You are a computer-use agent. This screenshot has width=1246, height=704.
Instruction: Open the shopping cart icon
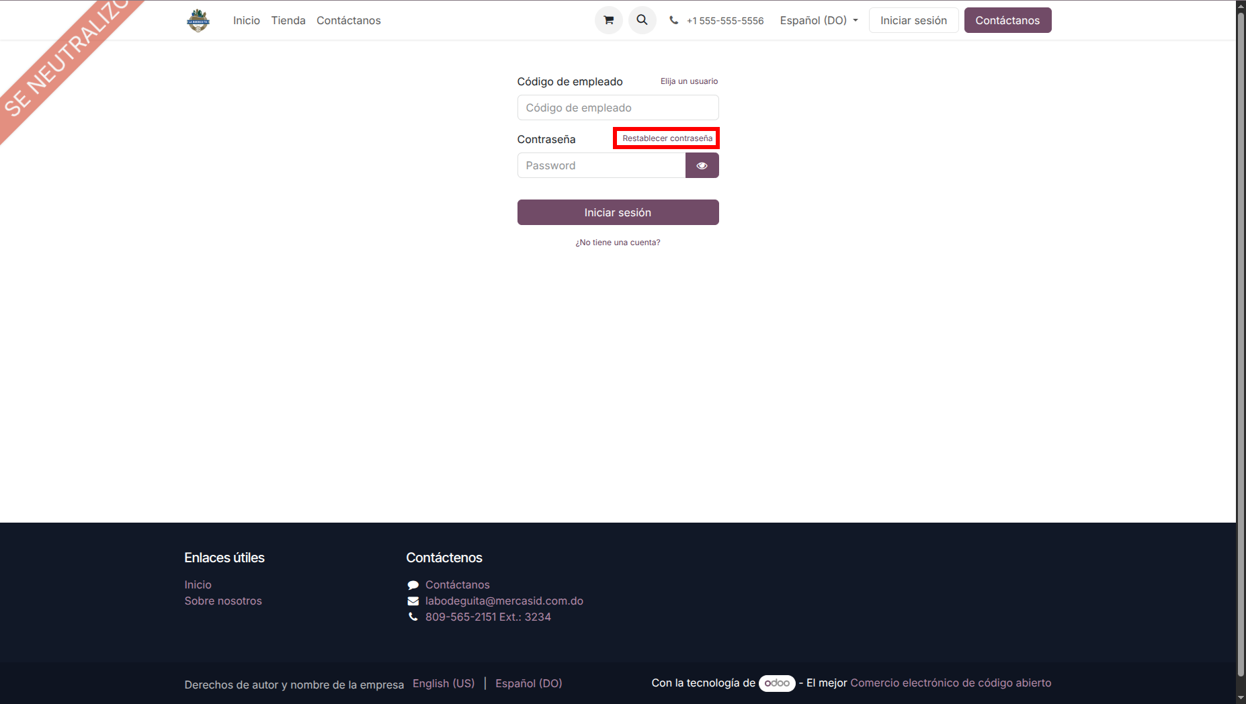[x=608, y=20]
